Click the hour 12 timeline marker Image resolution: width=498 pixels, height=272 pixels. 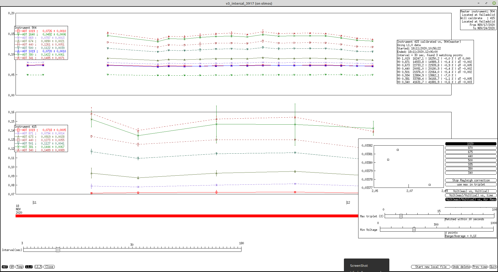pos(348,203)
